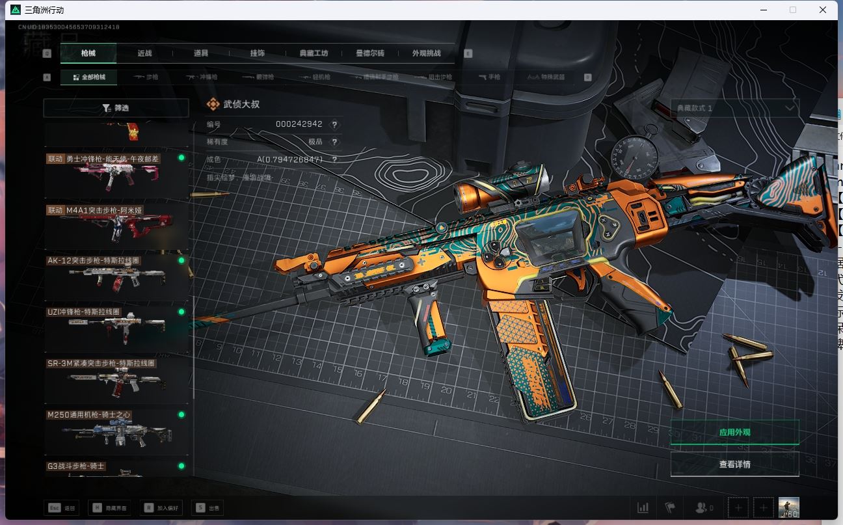Click the question mark beside 稀有度
Screen dimensions: 843x525
click(x=335, y=142)
